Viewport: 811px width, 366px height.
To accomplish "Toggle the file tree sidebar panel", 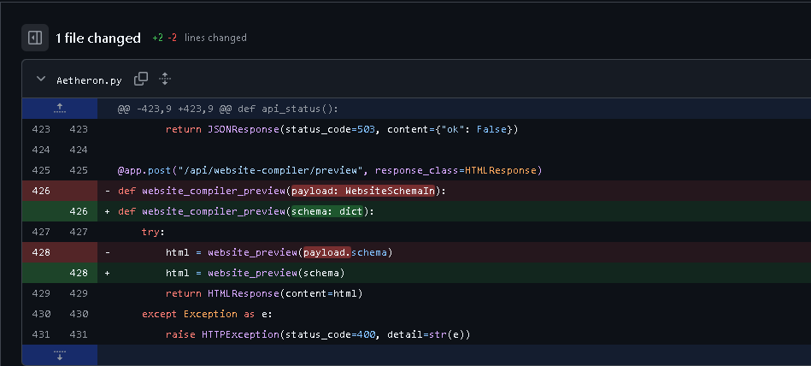I will click(35, 38).
